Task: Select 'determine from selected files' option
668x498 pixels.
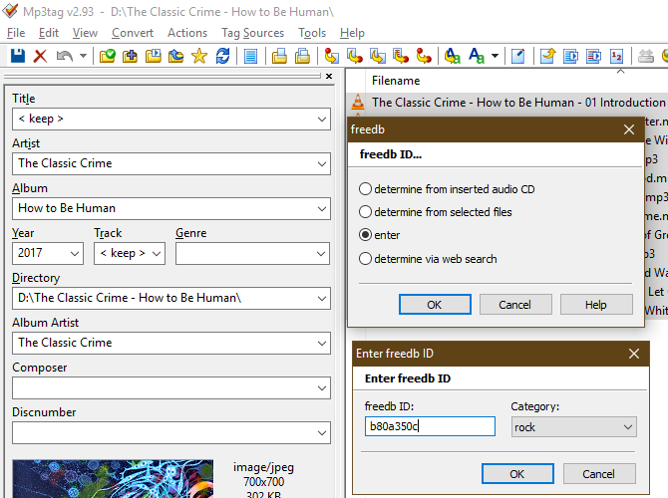Action: click(436, 212)
